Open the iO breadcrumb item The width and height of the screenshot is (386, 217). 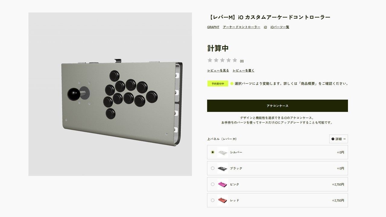[x=265, y=27]
